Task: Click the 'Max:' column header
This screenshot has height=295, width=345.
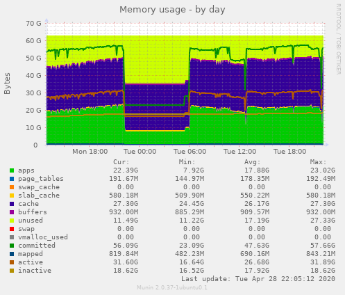Action: [319, 162]
